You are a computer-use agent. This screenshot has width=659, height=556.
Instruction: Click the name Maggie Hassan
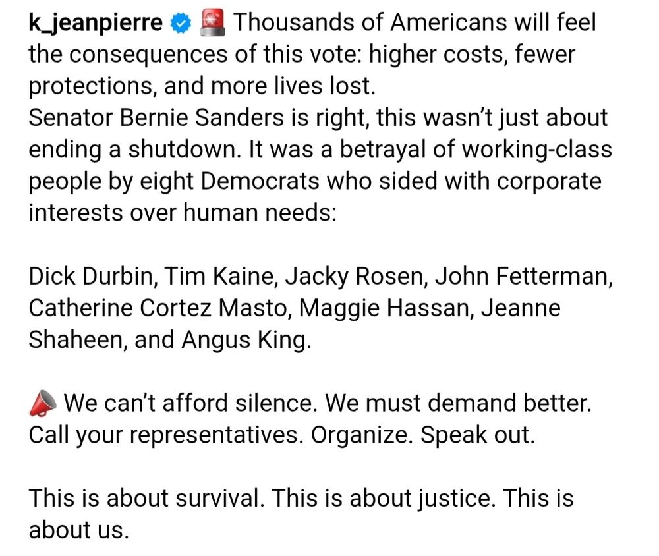tap(384, 309)
